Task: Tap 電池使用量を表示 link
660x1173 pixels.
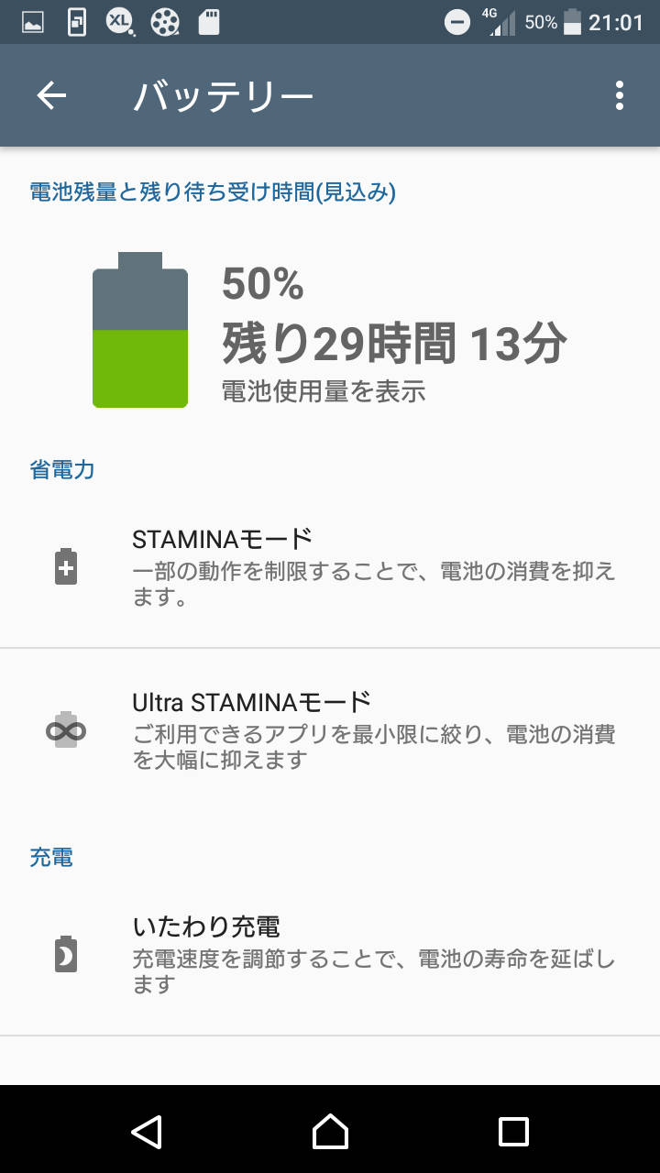Action: 324,391
